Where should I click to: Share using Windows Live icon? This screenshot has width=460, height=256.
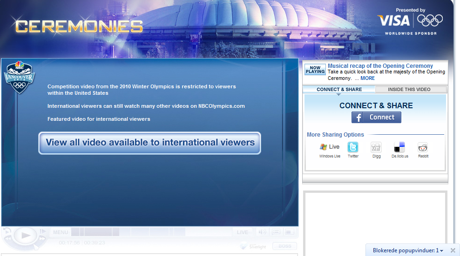click(330, 147)
